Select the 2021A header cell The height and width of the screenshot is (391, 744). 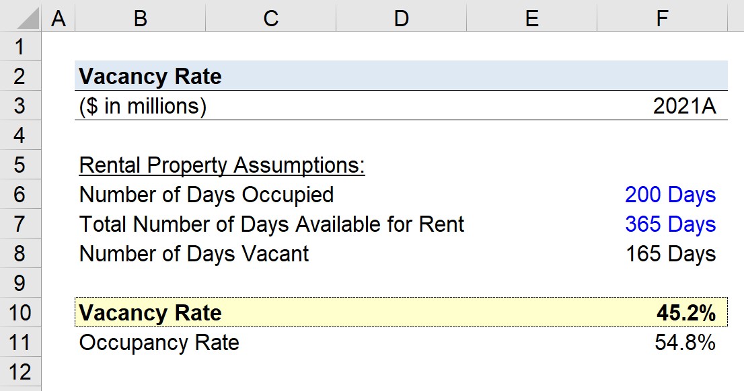click(662, 105)
